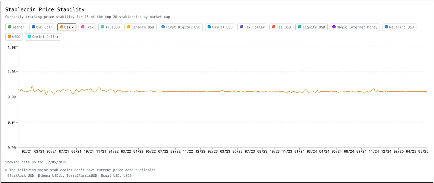Click the 1.03 y-axis label
Screen dimensions: 434x183
12,72
